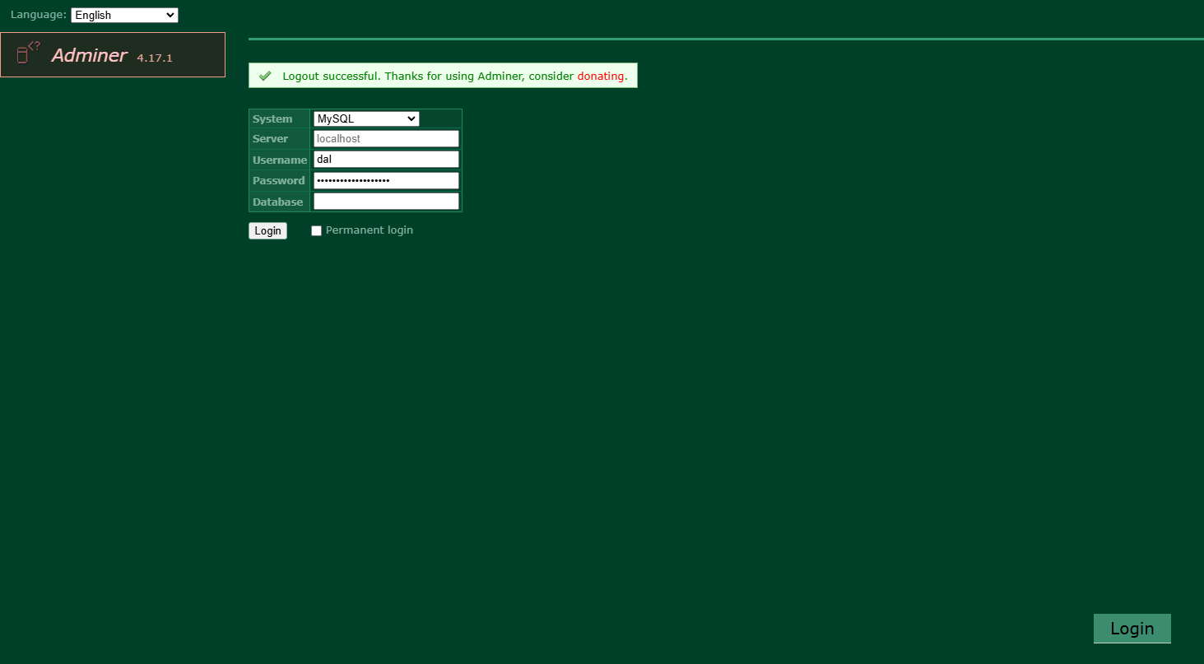Screen dimensions: 1204x664
Task: Follow the donating link
Action: pos(601,76)
